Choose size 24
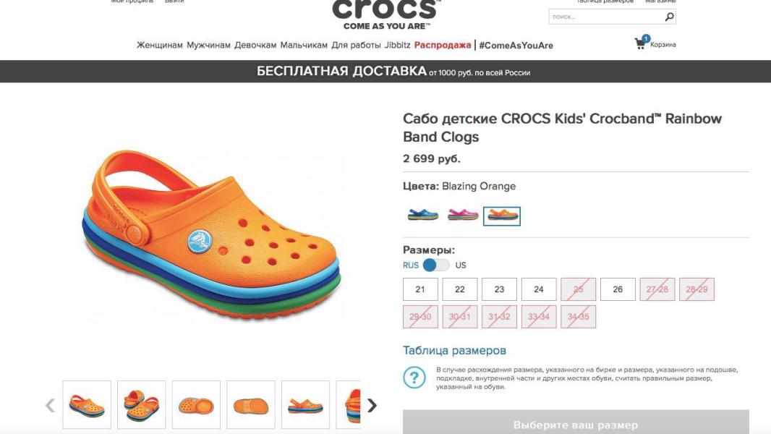The height and width of the screenshot is (434, 771). 539,289
